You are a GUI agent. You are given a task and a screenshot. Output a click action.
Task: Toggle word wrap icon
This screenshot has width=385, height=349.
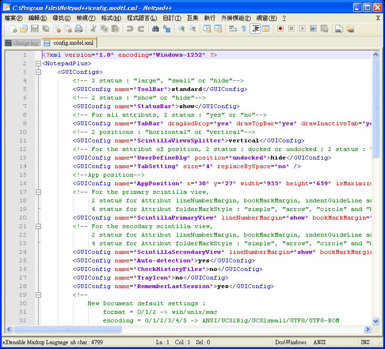click(233, 29)
